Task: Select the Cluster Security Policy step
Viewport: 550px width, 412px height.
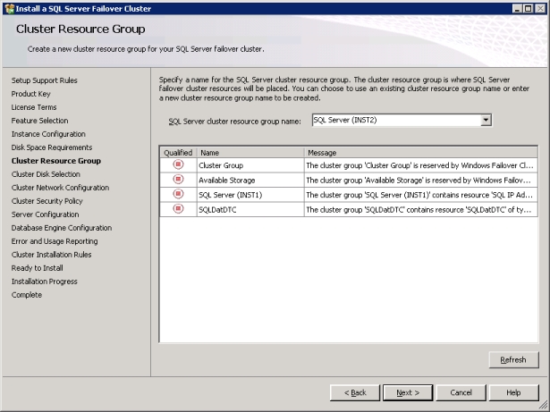Action: (x=47, y=201)
